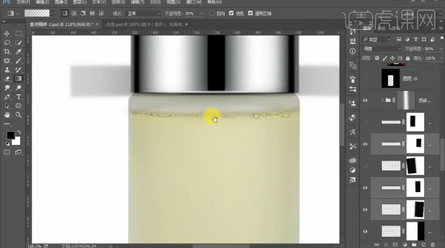Select the Lasso tool

pyautogui.click(x=7, y=43)
